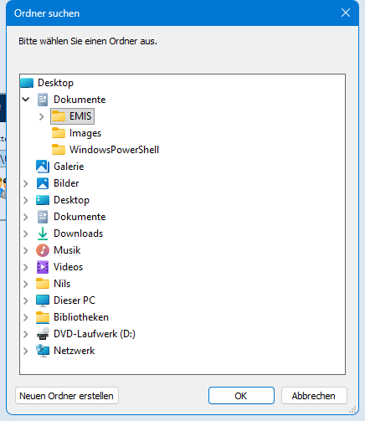Select the Galerie icon in the tree
365x421 pixels.
coord(43,167)
